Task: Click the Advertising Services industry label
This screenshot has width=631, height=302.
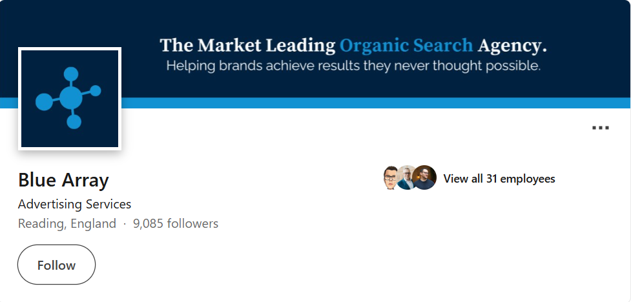Action: point(74,205)
